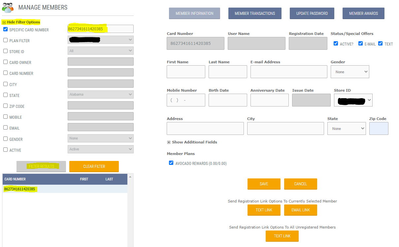Image resolution: width=399 pixels, height=247 pixels.
Task: Click the Manage Members people icon
Action: coord(8,7)
